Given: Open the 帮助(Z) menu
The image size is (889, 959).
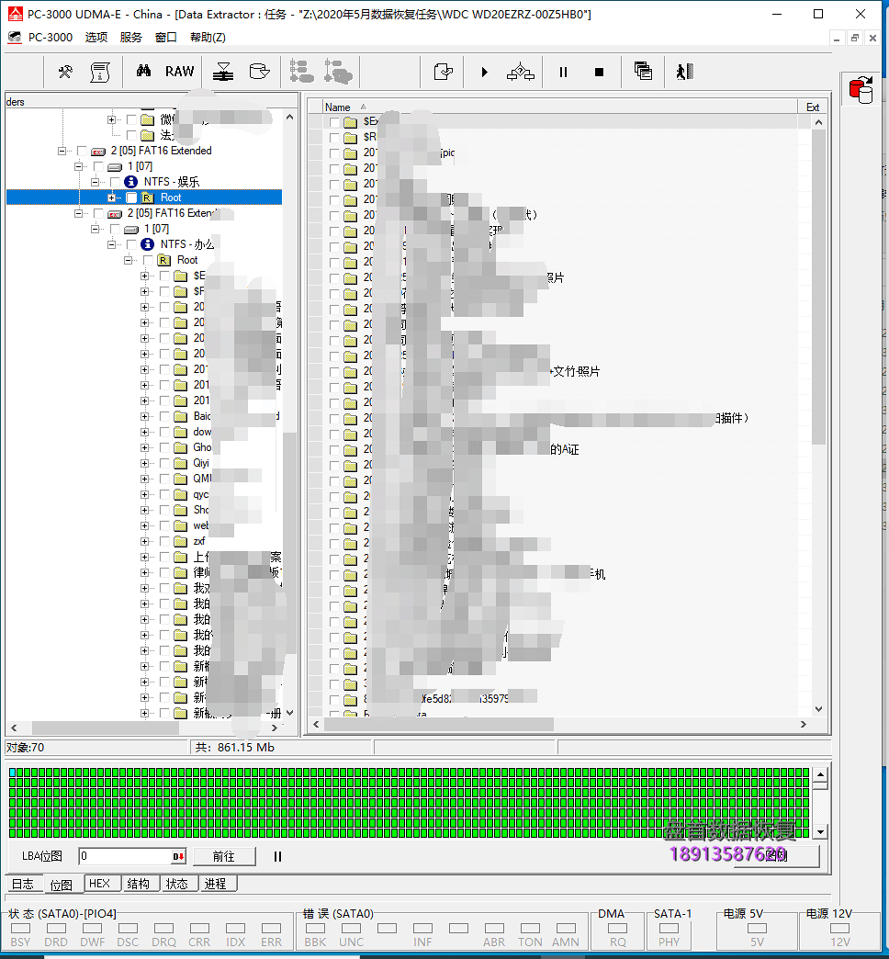Looking at the screenshot, I should pyautogui.click(x=208, y=38).
